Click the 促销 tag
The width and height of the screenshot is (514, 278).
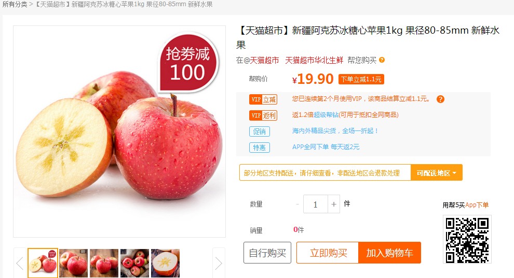coord(260,131)
